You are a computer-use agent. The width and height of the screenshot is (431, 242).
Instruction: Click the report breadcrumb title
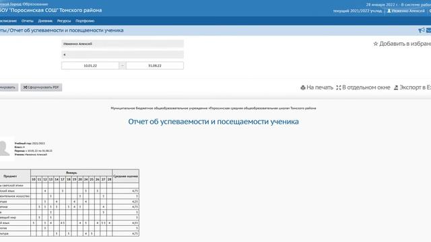point(67,30)
